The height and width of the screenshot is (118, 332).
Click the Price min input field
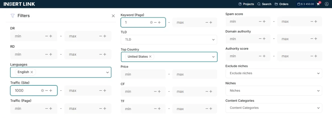[x=143, y=74]
